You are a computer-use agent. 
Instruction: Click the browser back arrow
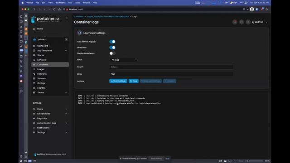[34, 9]
